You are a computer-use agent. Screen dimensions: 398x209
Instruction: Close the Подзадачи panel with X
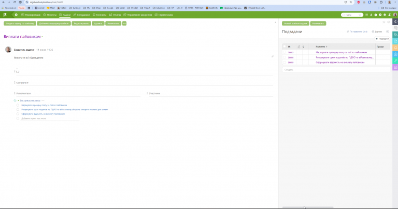[384, 22]
